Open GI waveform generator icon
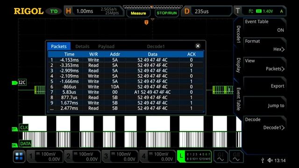 pos(221,157)
